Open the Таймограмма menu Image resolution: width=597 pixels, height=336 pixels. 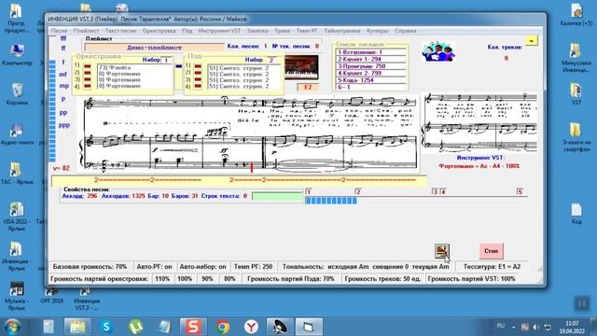pyautogui.click(x=342, y=31)
